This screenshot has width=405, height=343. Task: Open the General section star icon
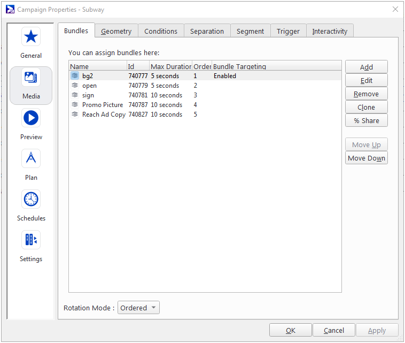(31, 37)
